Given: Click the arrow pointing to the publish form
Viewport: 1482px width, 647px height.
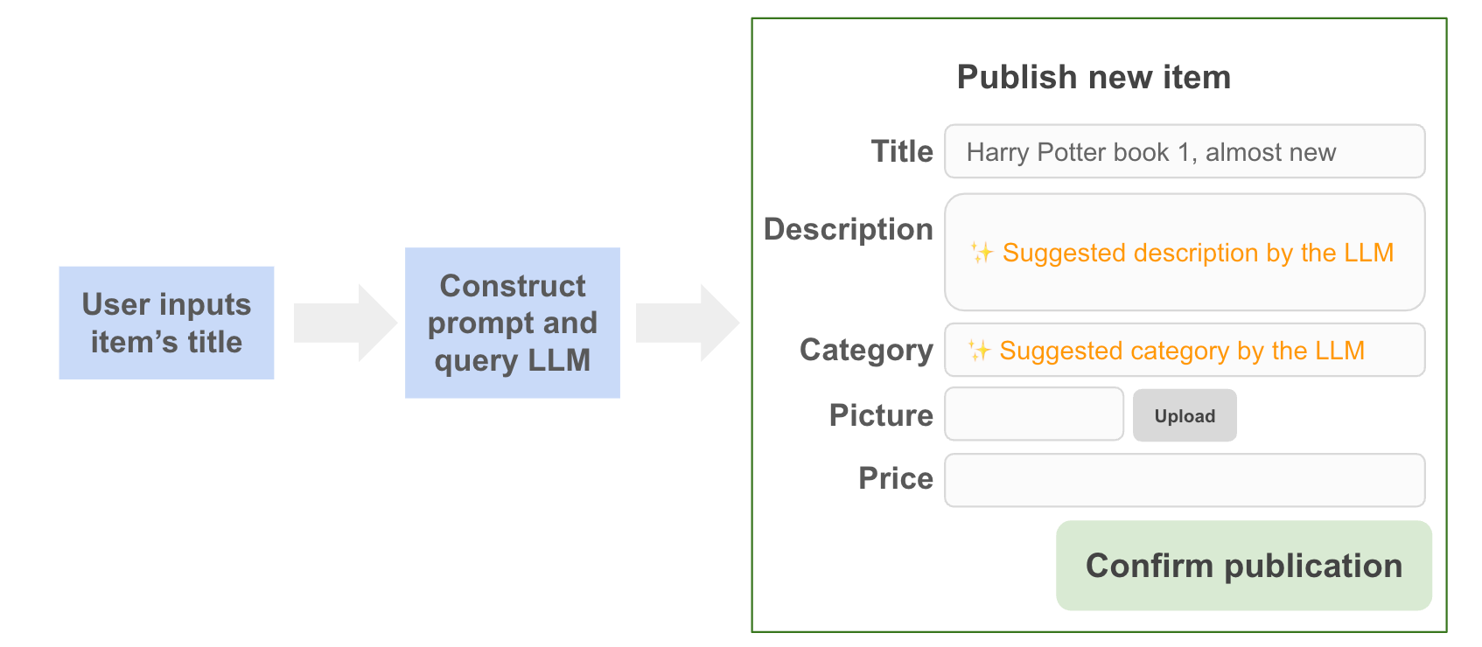Looking at the screenshot, I should tap(687, 323).
